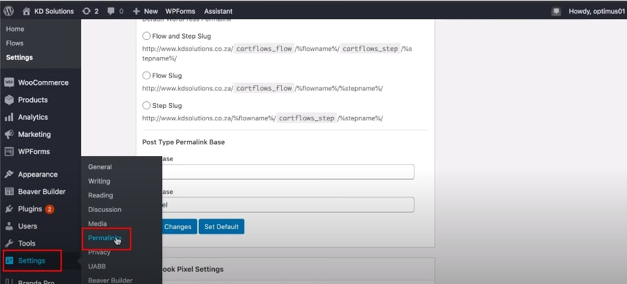Choose General in the Settings flyout
The height and width of the screenshot is (284, 627).
(100, 167)
